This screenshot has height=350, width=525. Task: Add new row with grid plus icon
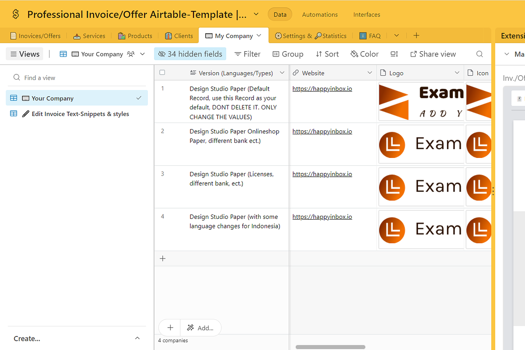point(163,259)
